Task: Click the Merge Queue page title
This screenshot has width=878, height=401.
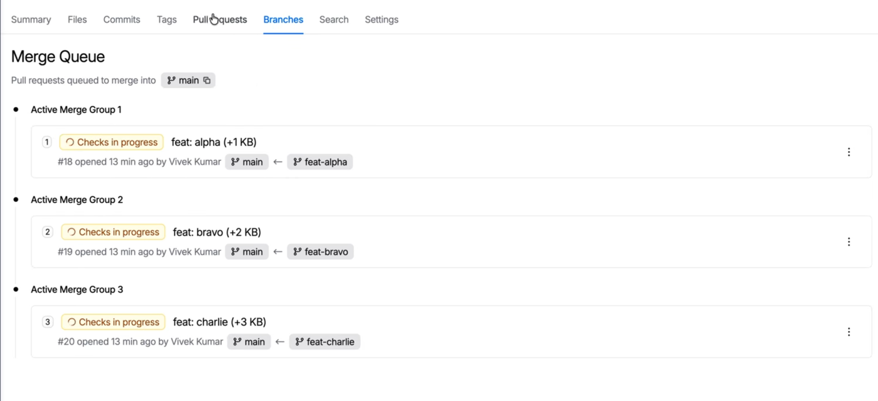Action: coord(58,57)
